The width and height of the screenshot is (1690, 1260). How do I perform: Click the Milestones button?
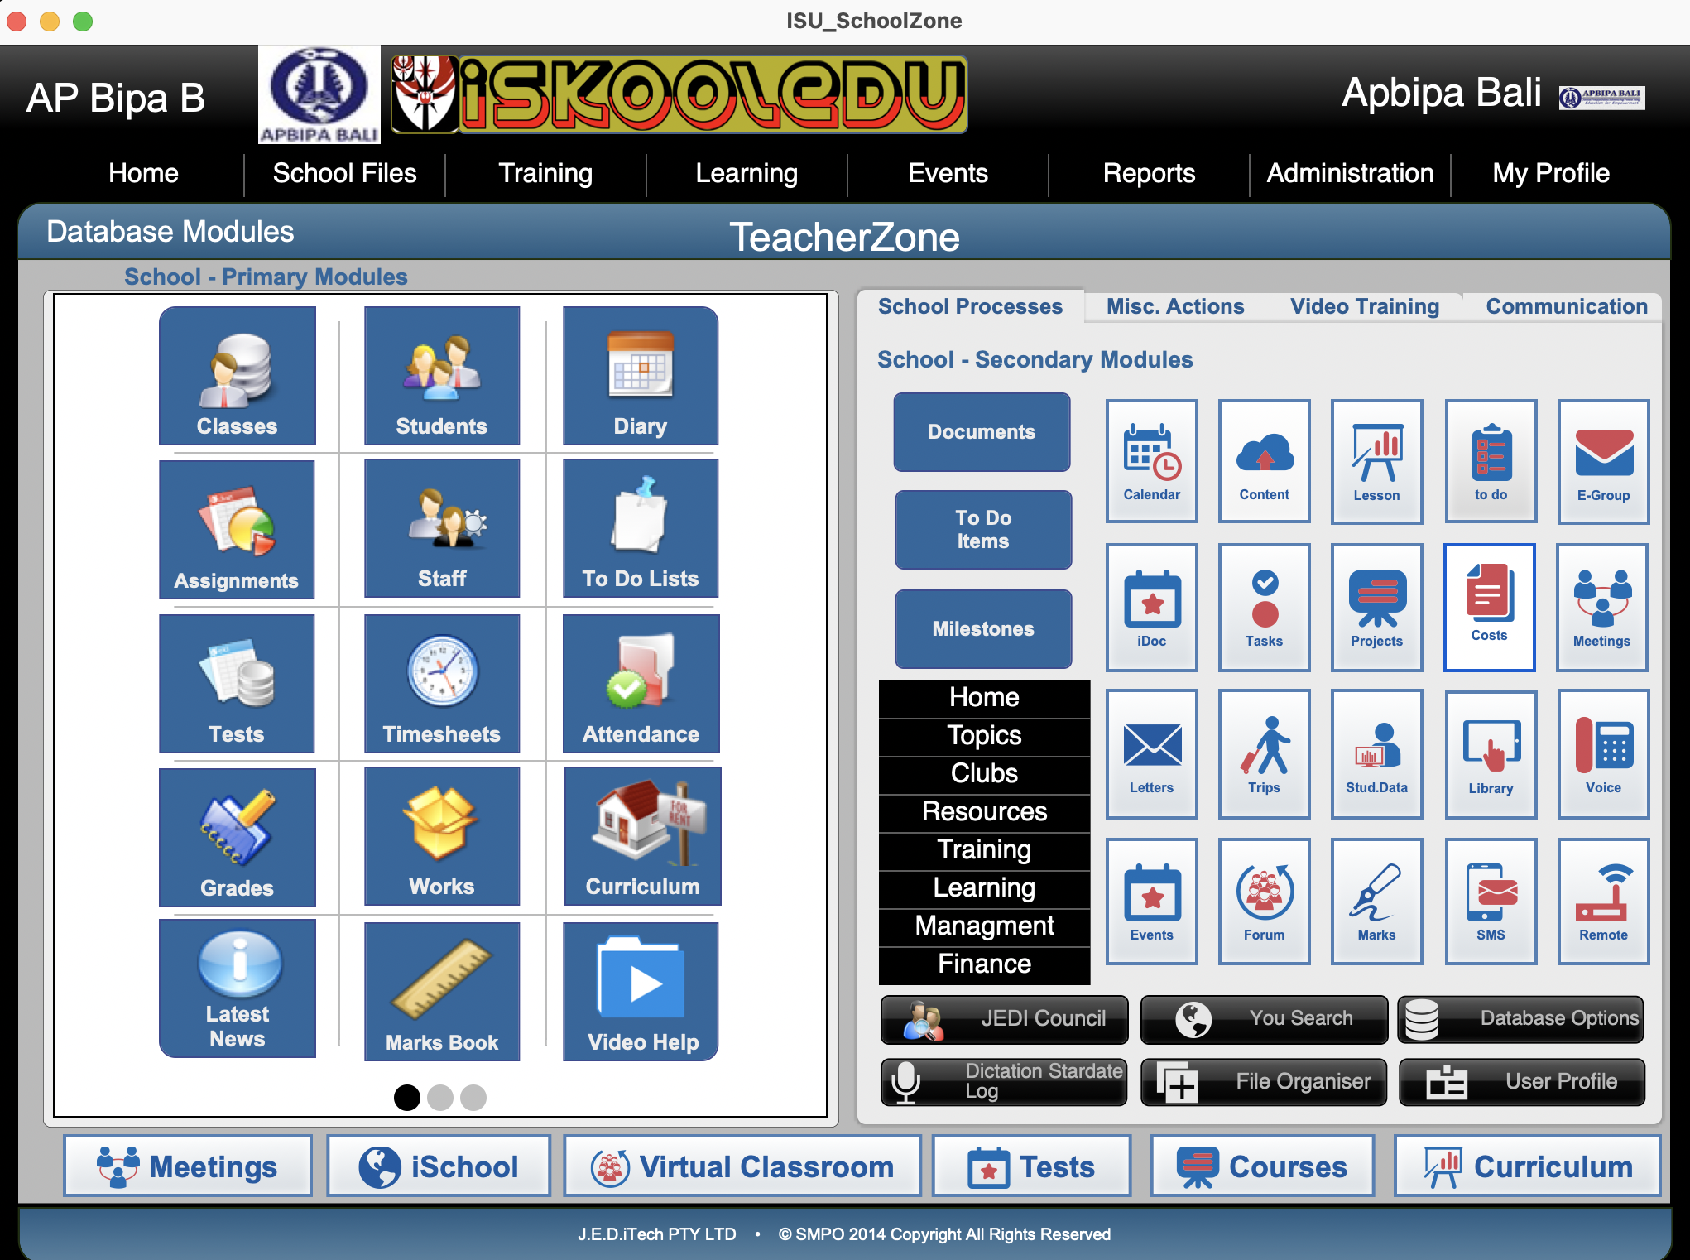983,628
